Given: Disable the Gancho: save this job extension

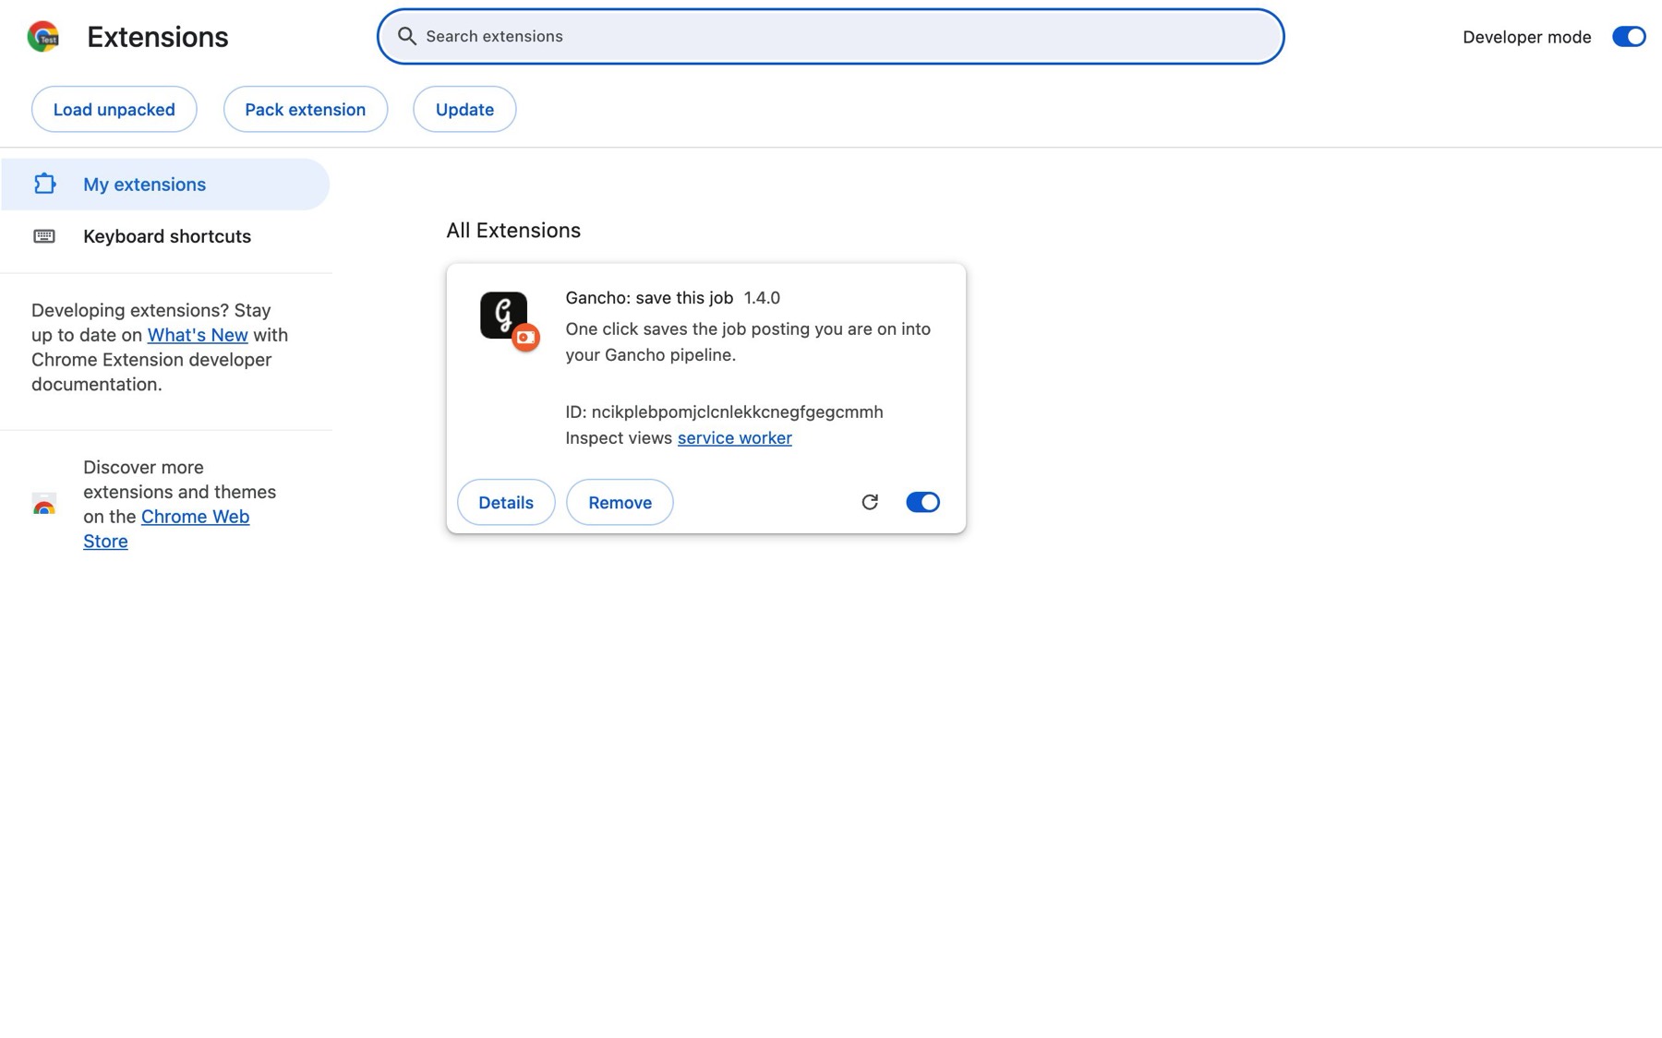Looking at the screenshot, I should [x=922, y=502].
